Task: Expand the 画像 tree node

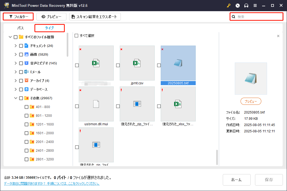Action: 16,55
